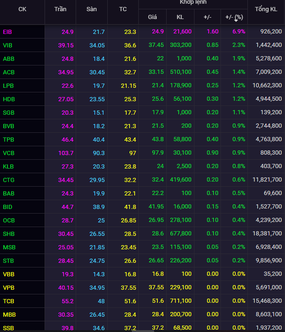Select MSB floor price 21.85
The height and width of the screenshot is (332, 285).
pos(97,247)
